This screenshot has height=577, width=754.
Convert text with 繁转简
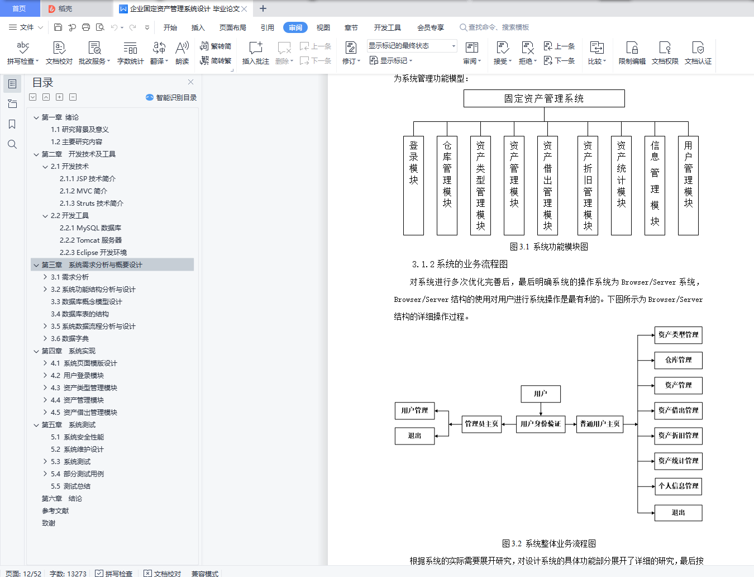pos(216,46)
